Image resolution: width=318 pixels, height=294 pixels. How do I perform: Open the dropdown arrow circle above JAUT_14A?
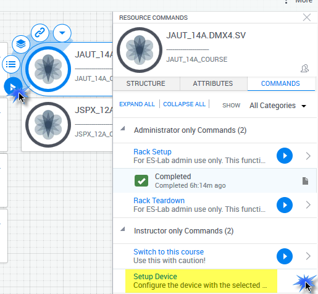pos(62,33)
